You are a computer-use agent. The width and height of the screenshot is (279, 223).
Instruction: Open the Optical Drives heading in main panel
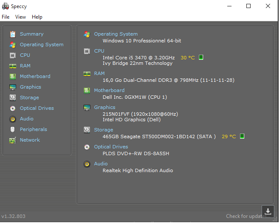pyautogui.click(x=111, y=147)
